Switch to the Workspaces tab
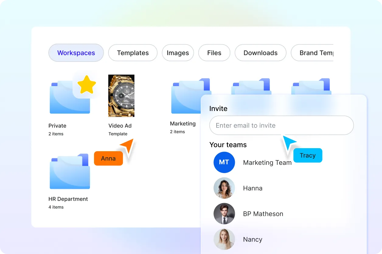 pyautogui.click(x=76, y=53)
